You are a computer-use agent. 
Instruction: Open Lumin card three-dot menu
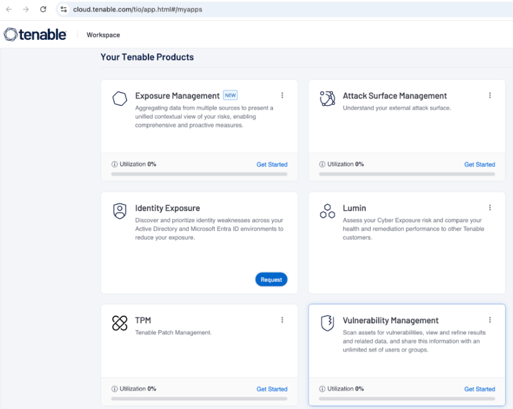pos(490,208)
